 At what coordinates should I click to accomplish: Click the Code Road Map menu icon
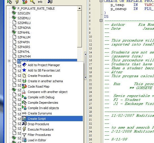[x=24, y=86]
